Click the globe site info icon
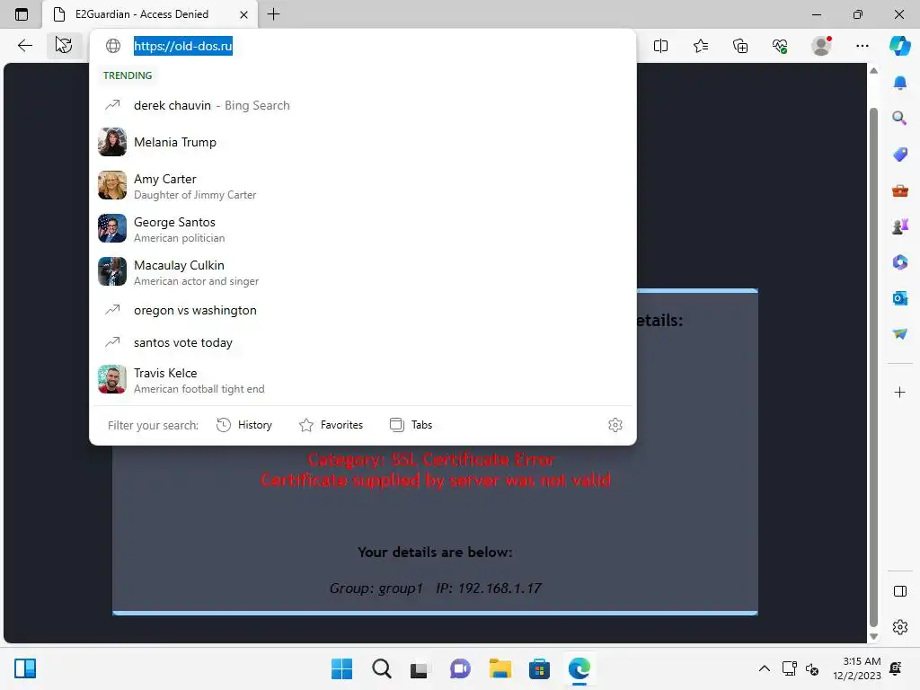Image resolution: width=920 pixels, height=690 pixels. (x=113, y=46)
